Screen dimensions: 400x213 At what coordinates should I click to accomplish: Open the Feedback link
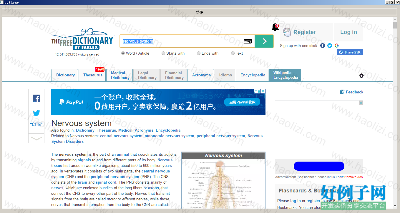354,92
